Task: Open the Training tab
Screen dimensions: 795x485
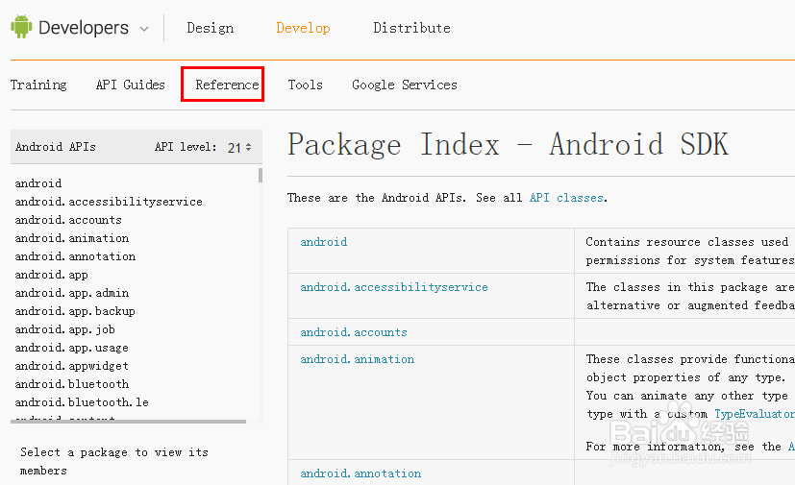Action: (38, 85)
